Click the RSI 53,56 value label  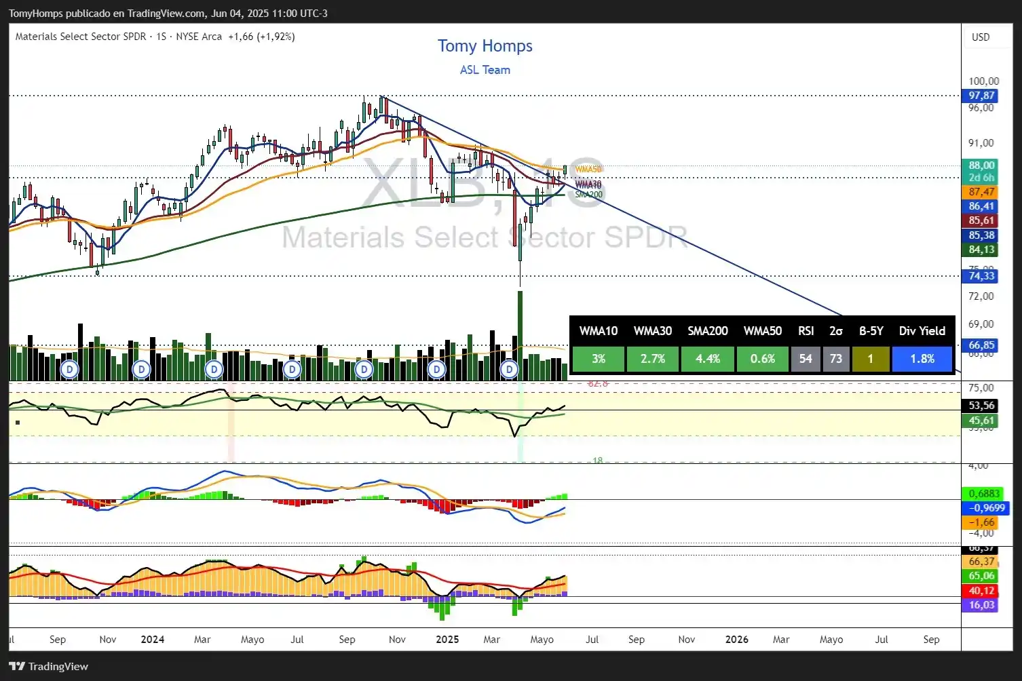point(981,406)
